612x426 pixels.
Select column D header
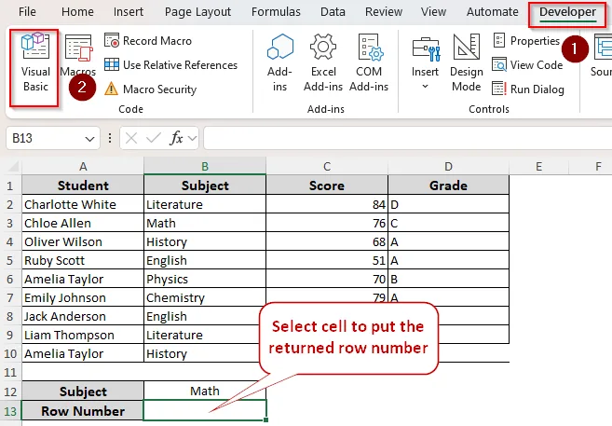pyautogui.click(x=448, y=167)
